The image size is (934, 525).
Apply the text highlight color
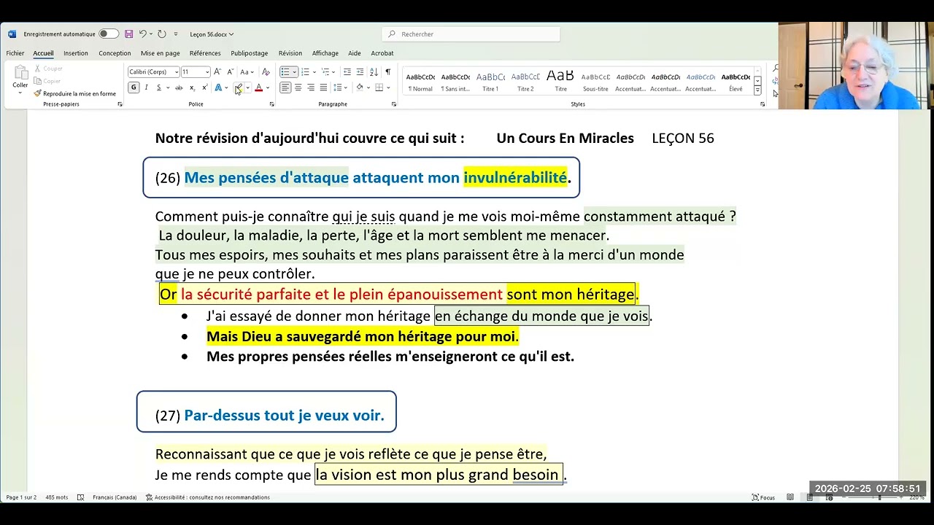point(239,87)
